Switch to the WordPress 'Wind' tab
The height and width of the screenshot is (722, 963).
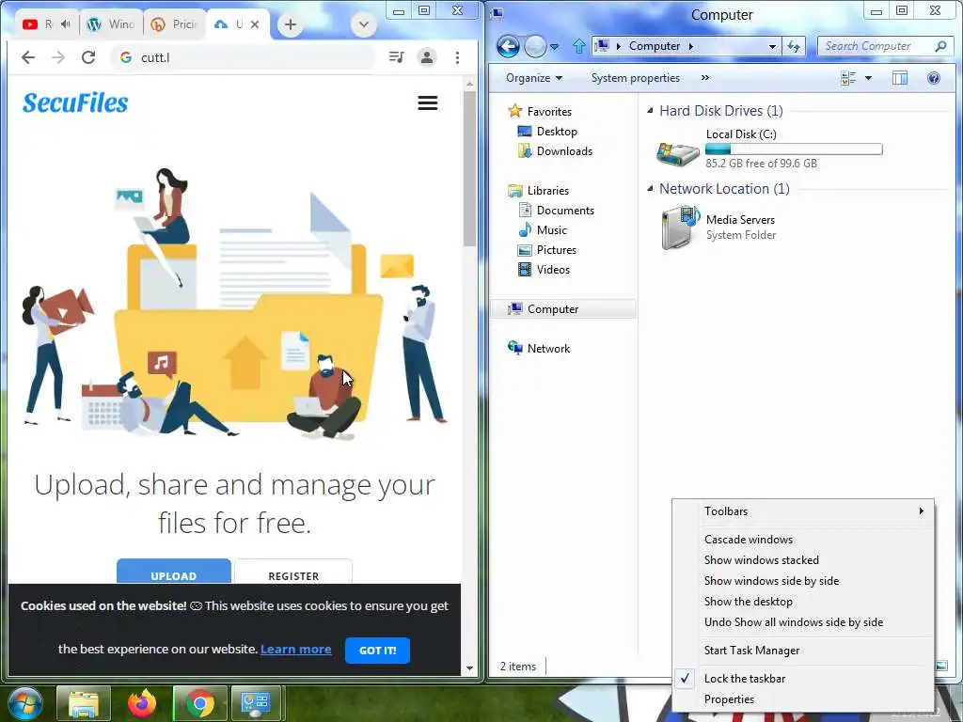(x=111, y=24)
